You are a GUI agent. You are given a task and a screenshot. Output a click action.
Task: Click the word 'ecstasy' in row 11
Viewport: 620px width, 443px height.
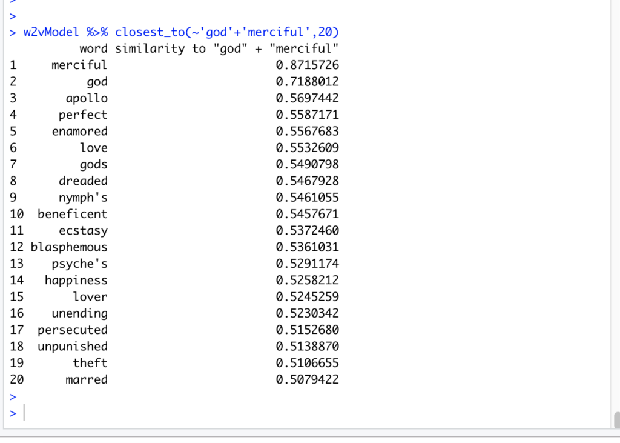click(x=83, y=231)
